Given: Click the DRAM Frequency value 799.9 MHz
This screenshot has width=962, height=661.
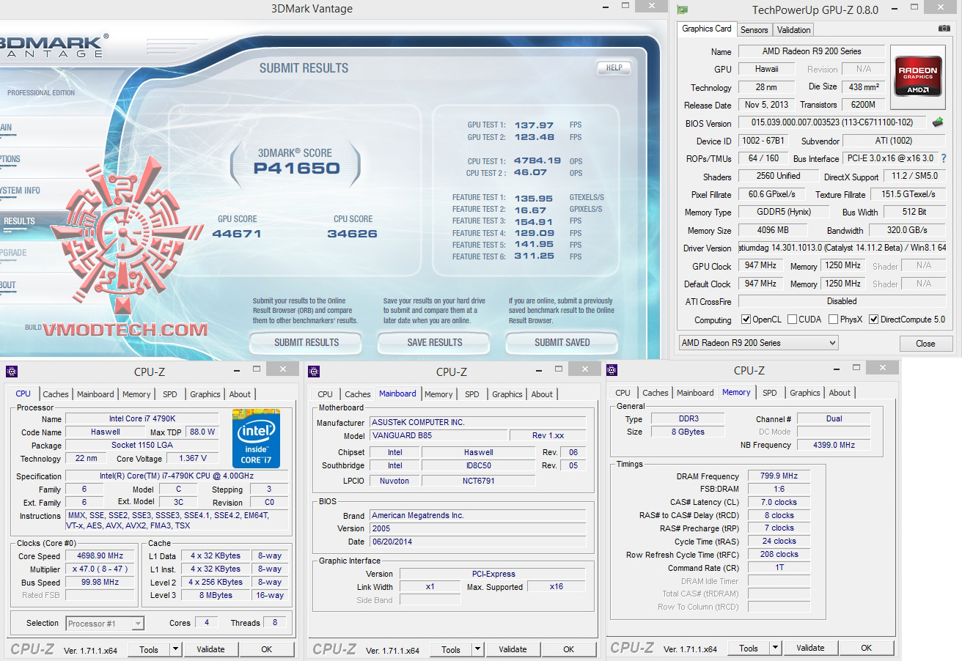Looking at the screenshot, I should click(x=779, y=476).
